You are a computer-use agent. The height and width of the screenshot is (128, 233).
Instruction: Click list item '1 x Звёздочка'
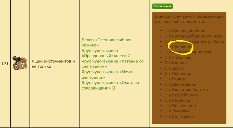pos(179,58)
